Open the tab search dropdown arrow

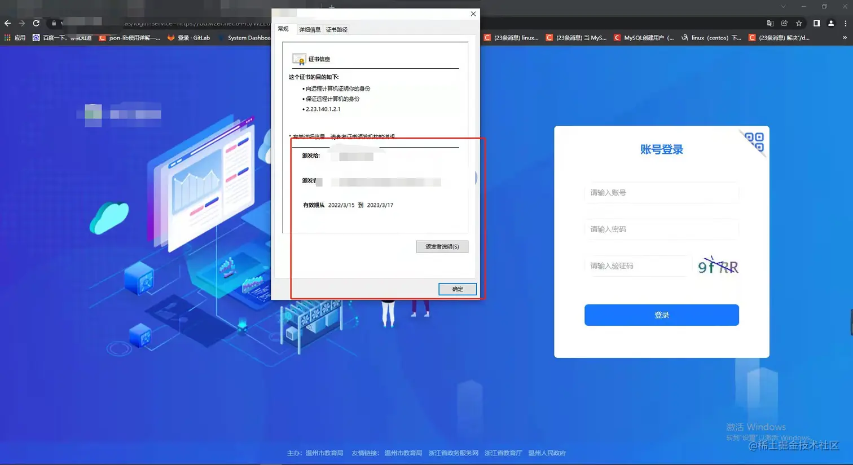[783, 6]
